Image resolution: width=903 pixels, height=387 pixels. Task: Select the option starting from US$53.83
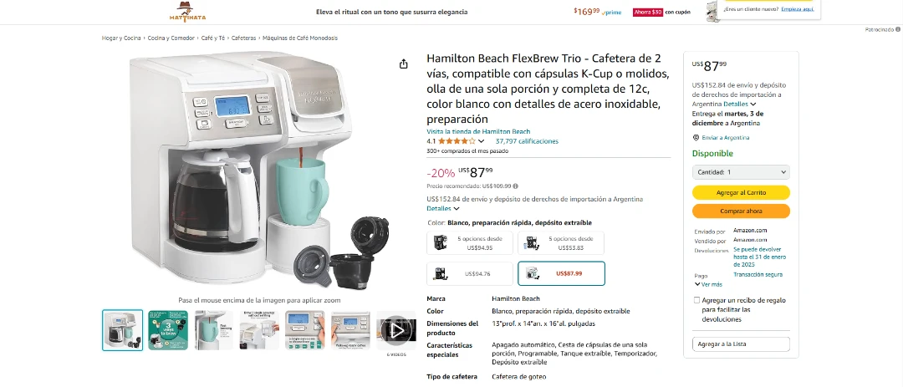(x=561, y=243)
